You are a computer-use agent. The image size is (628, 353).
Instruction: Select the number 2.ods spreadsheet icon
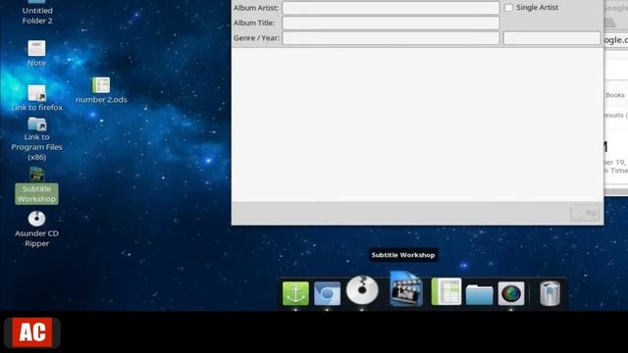101,90
